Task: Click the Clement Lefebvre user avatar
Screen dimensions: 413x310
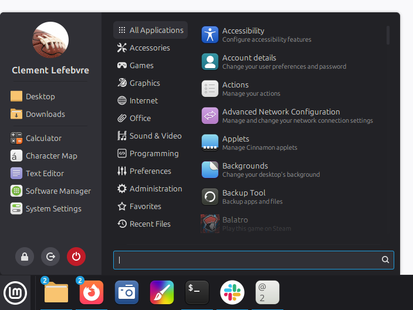Action: click(x=50, y=41)
